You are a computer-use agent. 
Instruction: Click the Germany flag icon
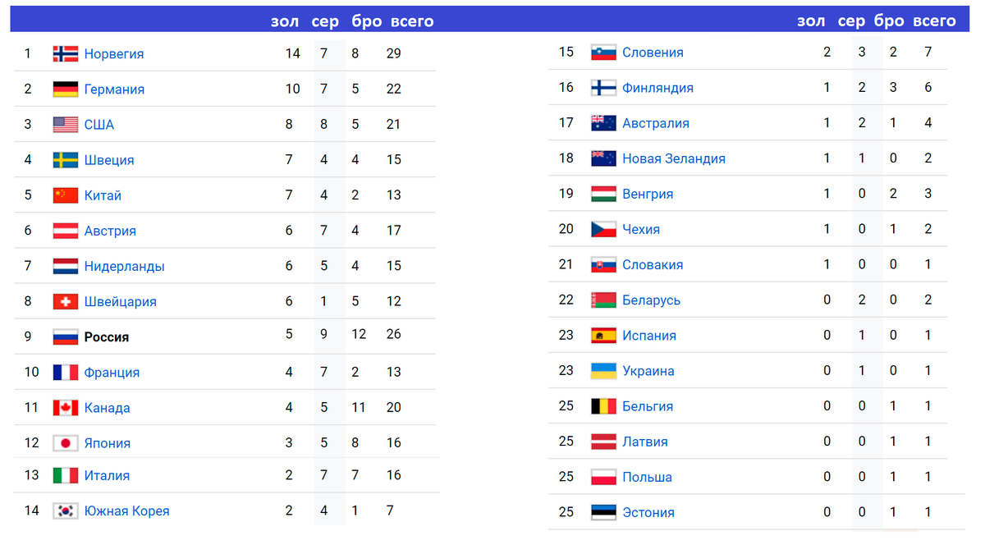pyautogui.click(x=66, y=89)
